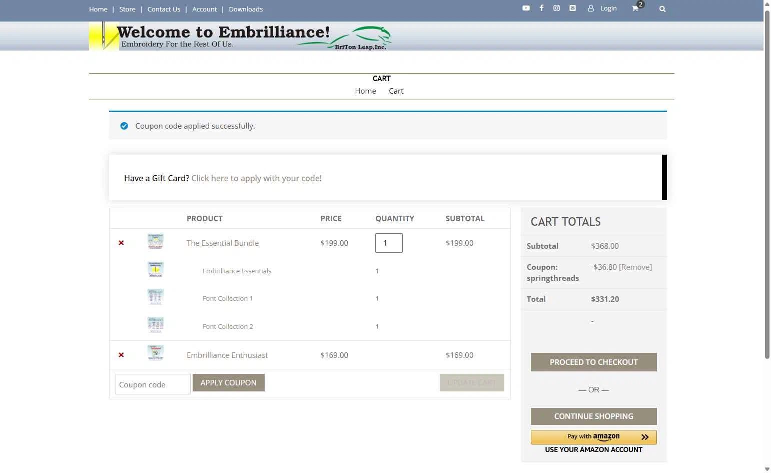Click the Login link

coord(608,9)
